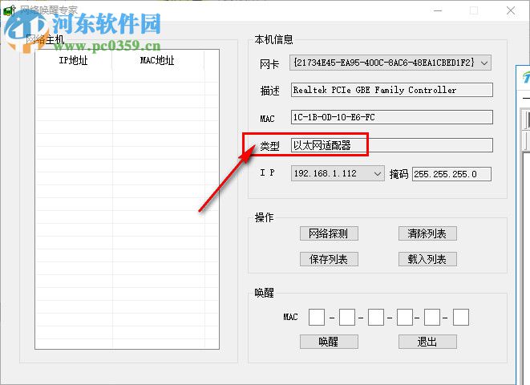This screenshot has width=530, height=385.
Task: Focus the first wake MAC octet box
Action: pos(317,317)
